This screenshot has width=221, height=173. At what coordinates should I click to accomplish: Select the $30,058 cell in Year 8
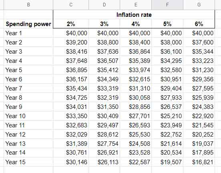136,98
